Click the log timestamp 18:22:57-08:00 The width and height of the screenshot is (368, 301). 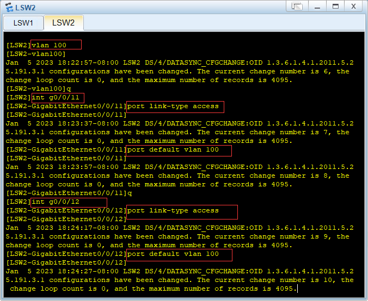(88, 63)
